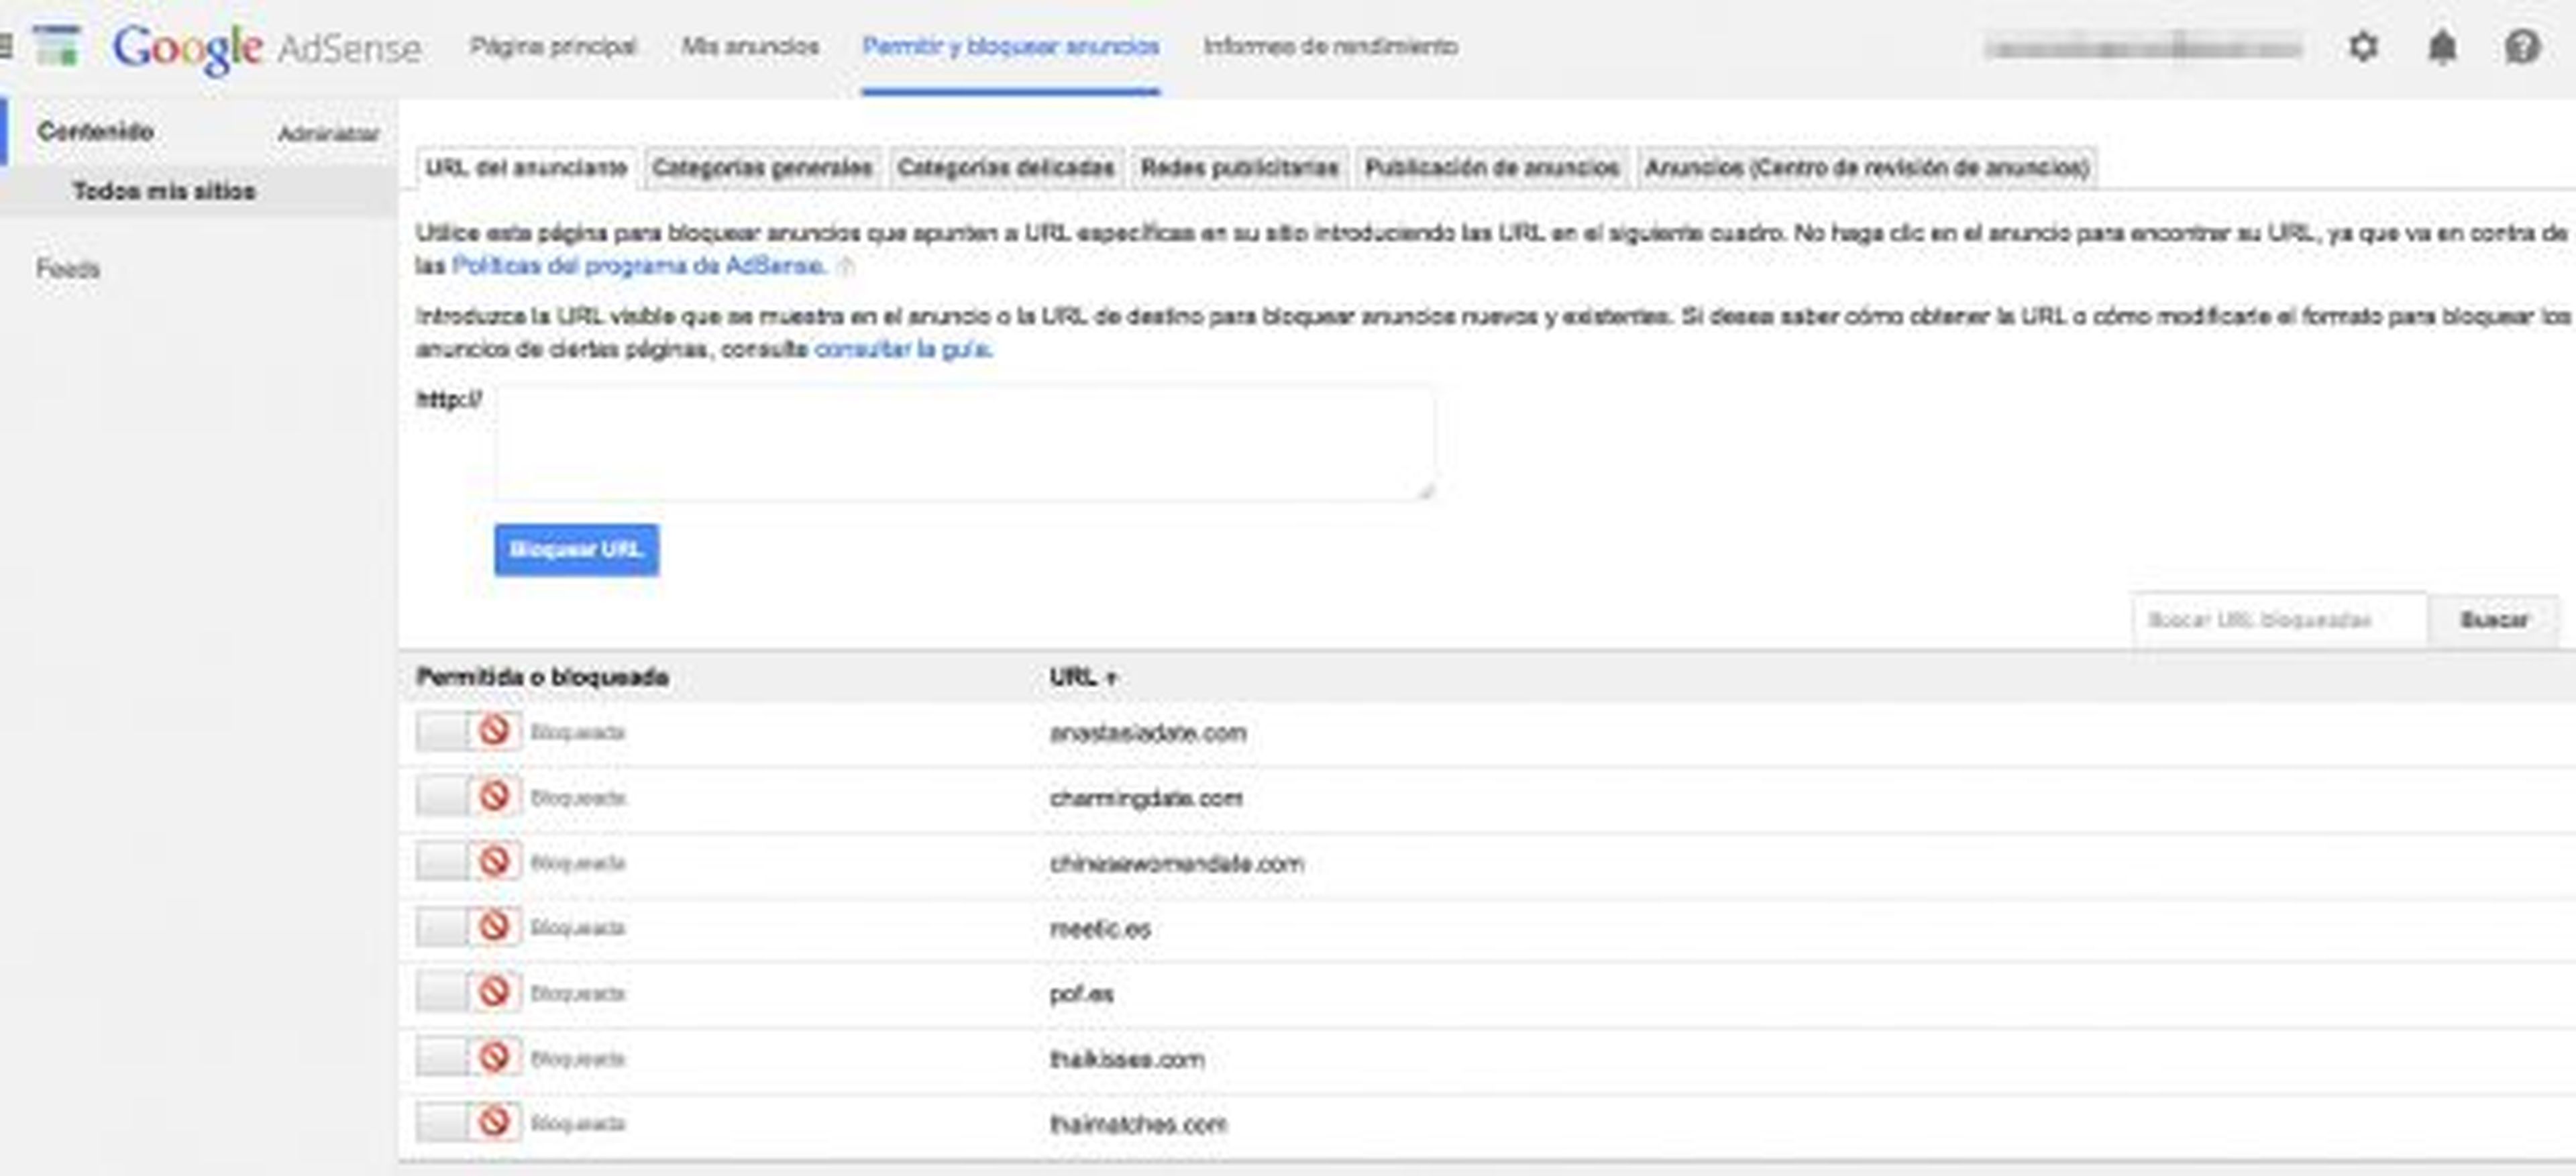Click the Bloquear URL button
Viewport: 2576px width, 1176px height.
576,550
